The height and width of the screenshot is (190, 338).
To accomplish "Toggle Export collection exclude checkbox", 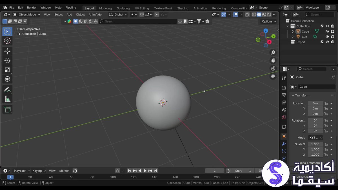I will pyautogui.click(x=322, y=42).
